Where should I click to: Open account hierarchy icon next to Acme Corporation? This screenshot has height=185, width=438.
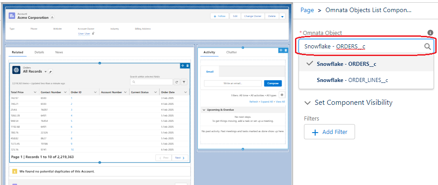point(52,17)
